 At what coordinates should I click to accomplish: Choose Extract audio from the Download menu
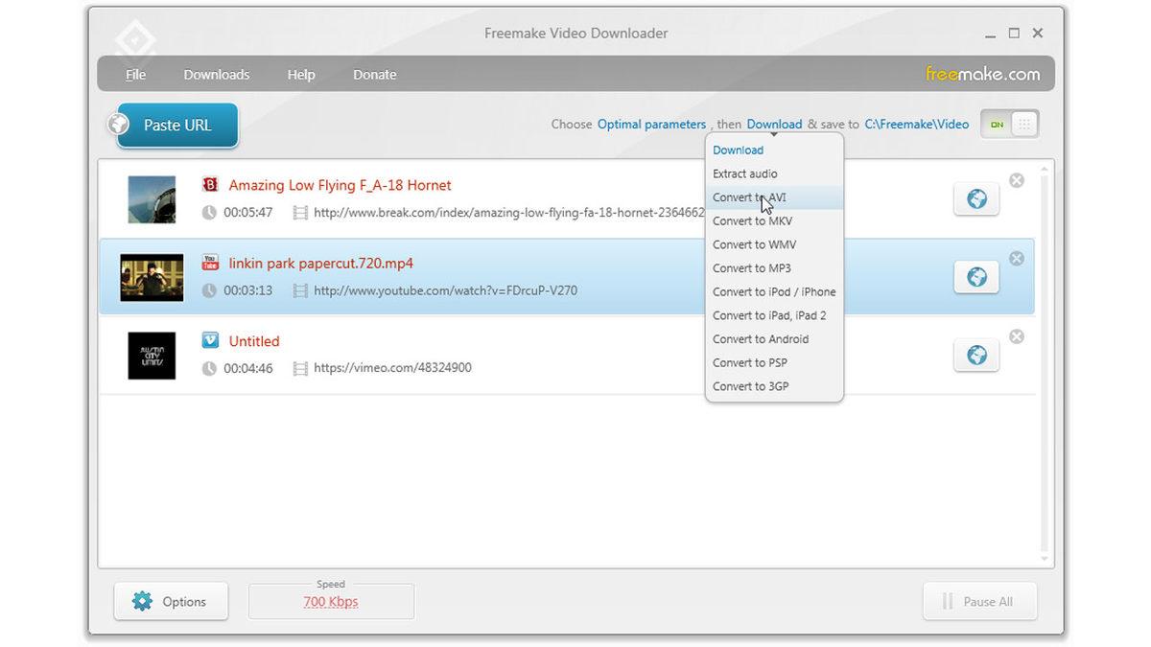[x=744, y=173]
